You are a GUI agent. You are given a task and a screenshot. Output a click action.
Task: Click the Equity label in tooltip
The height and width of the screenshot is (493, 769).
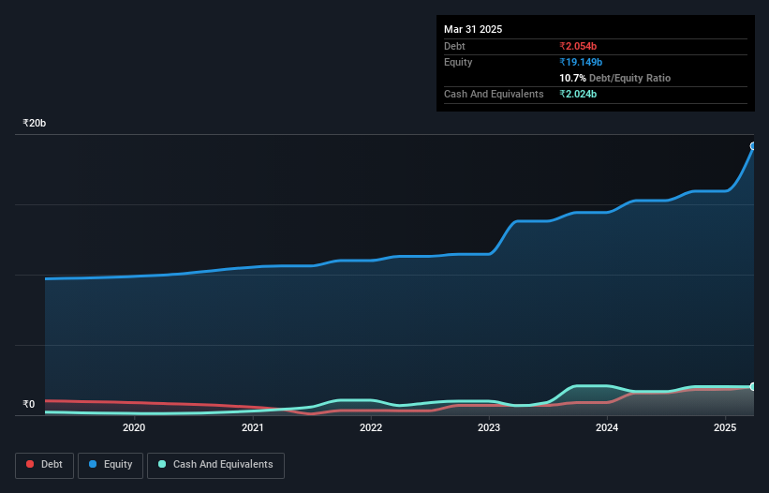point(458,62)
